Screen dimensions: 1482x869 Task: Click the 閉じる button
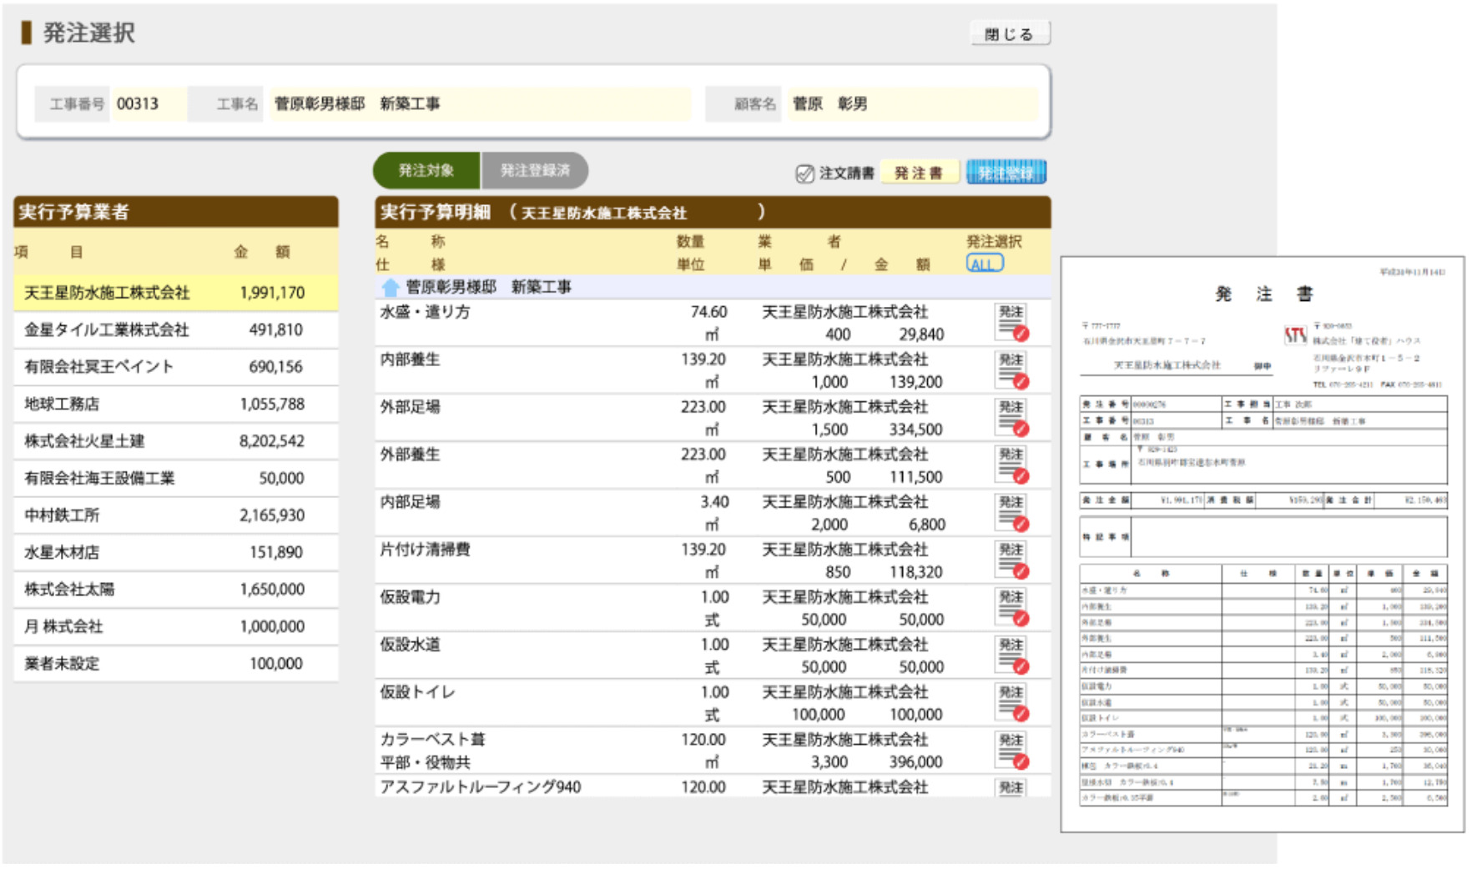(1010, 34)
